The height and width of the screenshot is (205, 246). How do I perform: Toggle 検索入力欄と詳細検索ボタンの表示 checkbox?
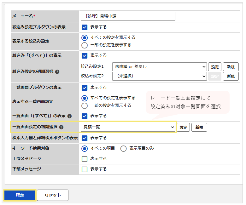pyautogui.click(x=85, y=138)
